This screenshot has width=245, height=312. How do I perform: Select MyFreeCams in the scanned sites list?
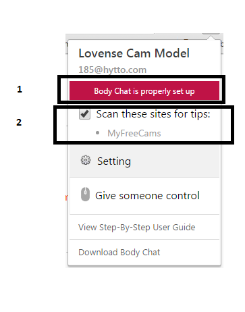point(134,133)
